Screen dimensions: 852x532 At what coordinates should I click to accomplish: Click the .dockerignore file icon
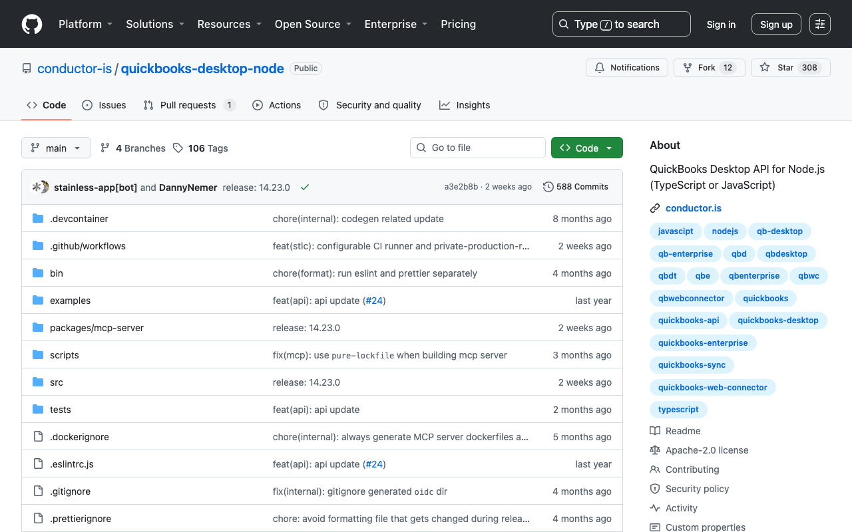coord(38,437)
